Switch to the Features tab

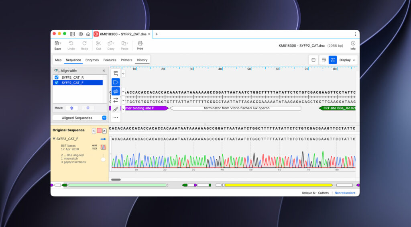point(110,60)
